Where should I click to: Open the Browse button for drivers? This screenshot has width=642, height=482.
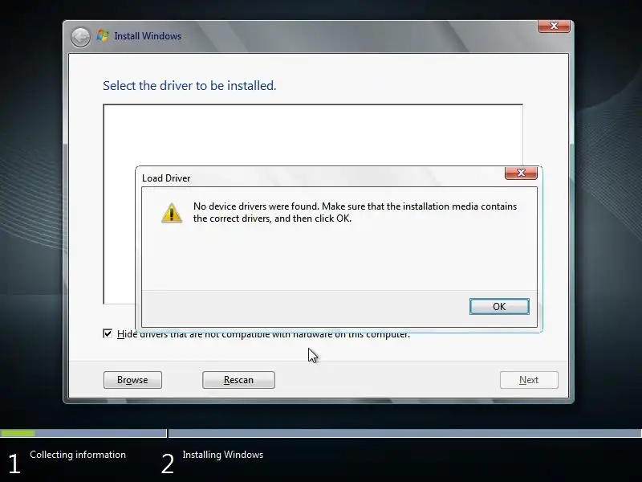click(x=132, y=380)
